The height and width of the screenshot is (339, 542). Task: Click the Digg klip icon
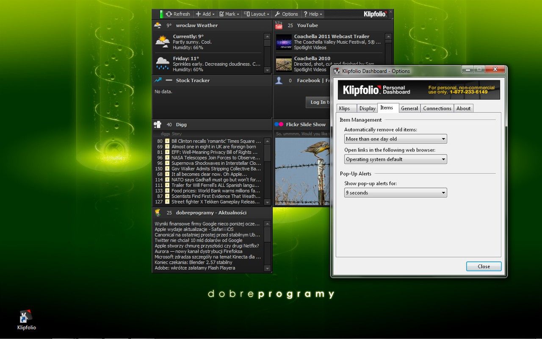point(158,125)
